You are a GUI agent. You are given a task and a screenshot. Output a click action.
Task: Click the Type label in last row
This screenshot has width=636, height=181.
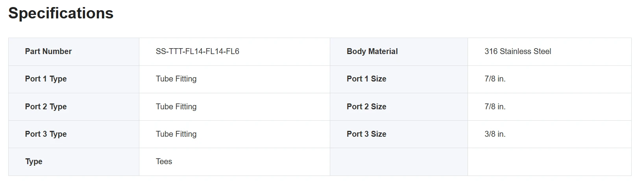pyautogui.click(x=34, y=161)
